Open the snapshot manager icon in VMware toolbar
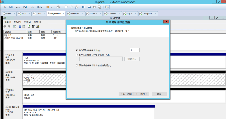 coord(76,7)
